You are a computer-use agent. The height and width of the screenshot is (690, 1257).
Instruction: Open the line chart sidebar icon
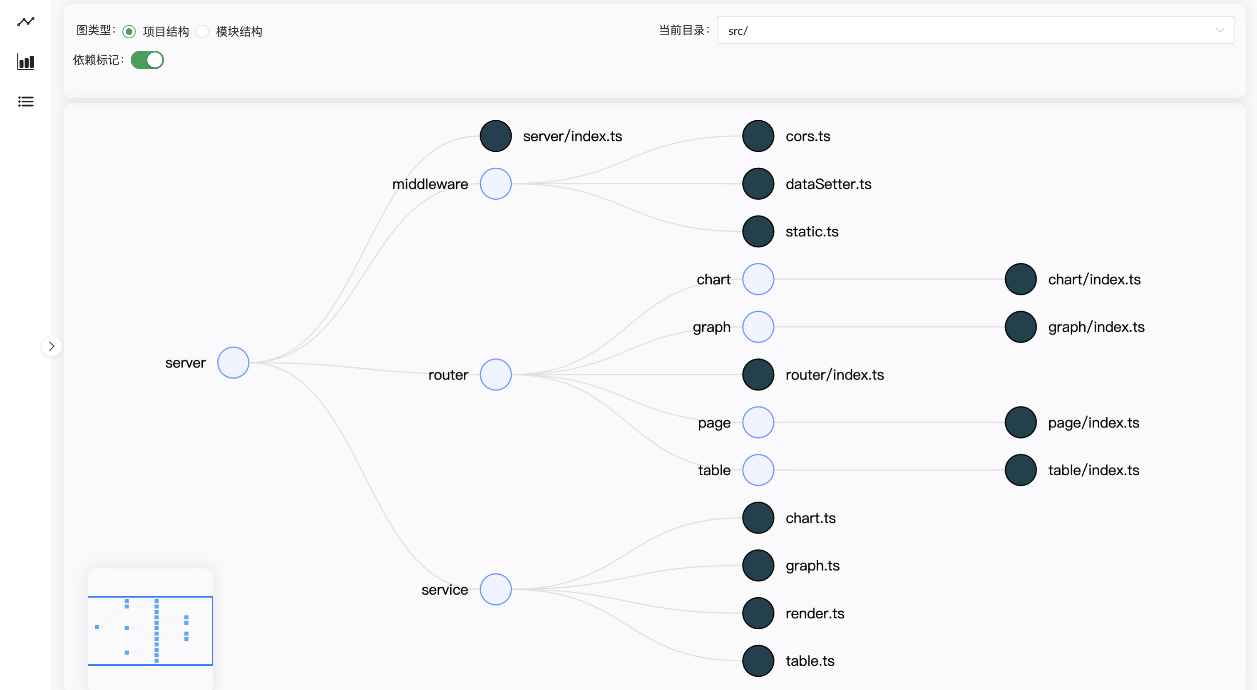point(25,22)
